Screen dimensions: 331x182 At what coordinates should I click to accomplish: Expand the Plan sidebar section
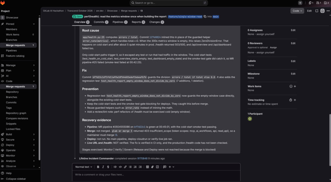point(18,71)
